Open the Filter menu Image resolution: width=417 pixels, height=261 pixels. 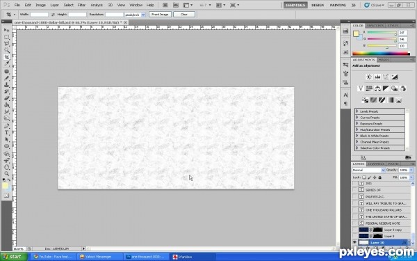coord(81,5)
